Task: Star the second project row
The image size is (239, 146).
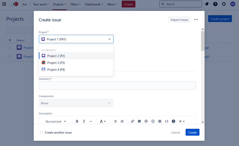Action: click(10, 57)
